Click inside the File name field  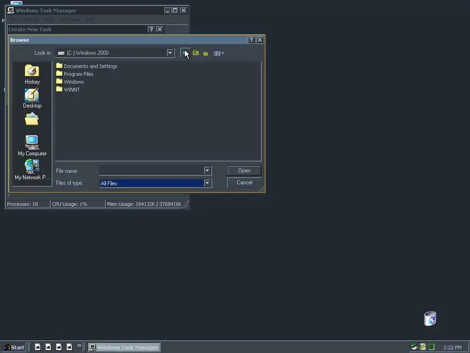click(151, 171)
